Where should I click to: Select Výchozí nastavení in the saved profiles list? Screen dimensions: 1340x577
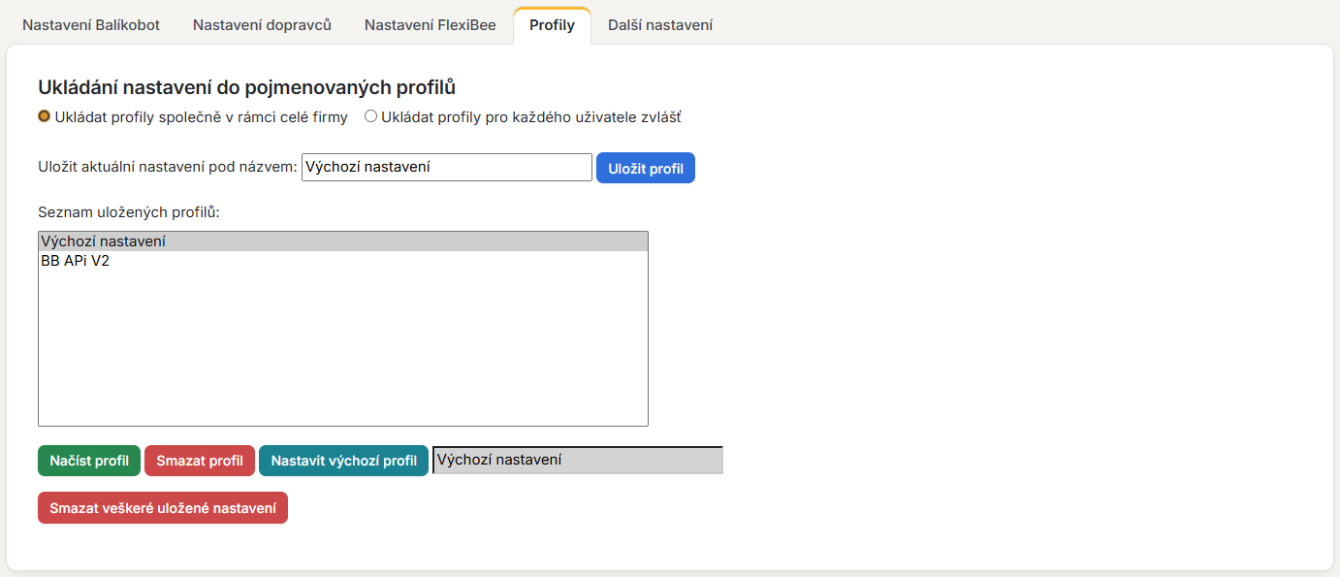coord(343,241)
